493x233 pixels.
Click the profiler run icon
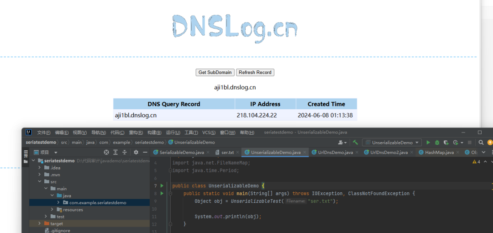(x=455, y=143)
